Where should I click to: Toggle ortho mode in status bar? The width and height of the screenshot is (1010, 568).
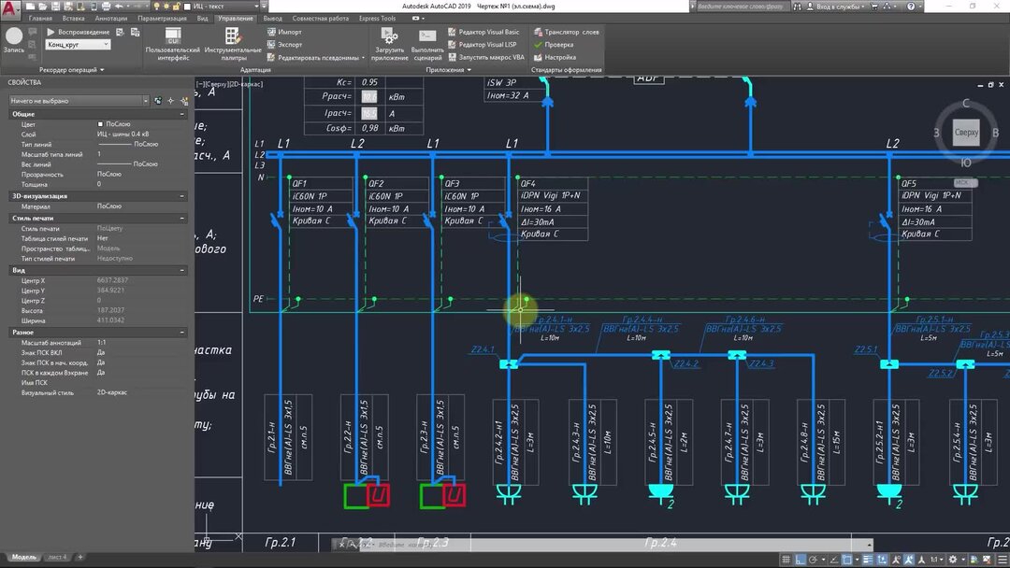click(800, 560)
